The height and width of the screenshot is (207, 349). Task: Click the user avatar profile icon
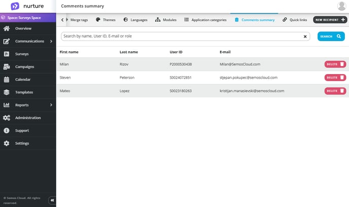[341, 6]
